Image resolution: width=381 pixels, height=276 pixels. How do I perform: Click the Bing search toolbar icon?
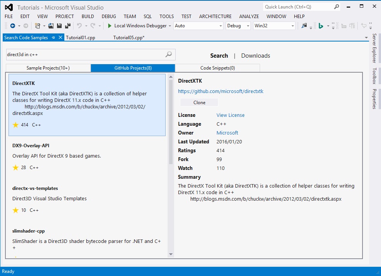coord(321,26)
